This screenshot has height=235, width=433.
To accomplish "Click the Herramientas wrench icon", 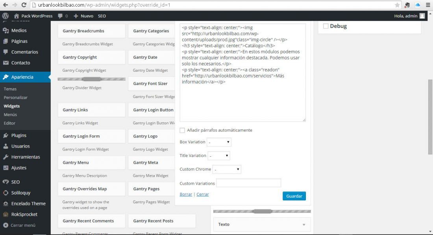I will point(6,157).
